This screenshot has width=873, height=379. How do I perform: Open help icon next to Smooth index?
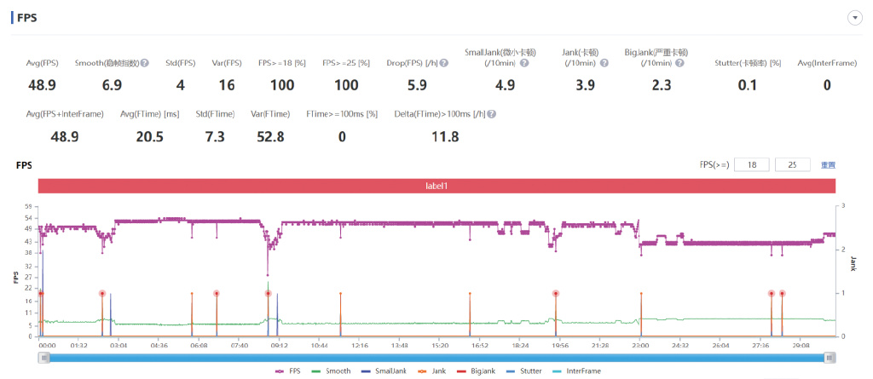pyautogui.click(x=145, y=63)
